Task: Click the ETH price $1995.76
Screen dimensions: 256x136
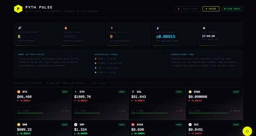Action: (x=82, y=97)
